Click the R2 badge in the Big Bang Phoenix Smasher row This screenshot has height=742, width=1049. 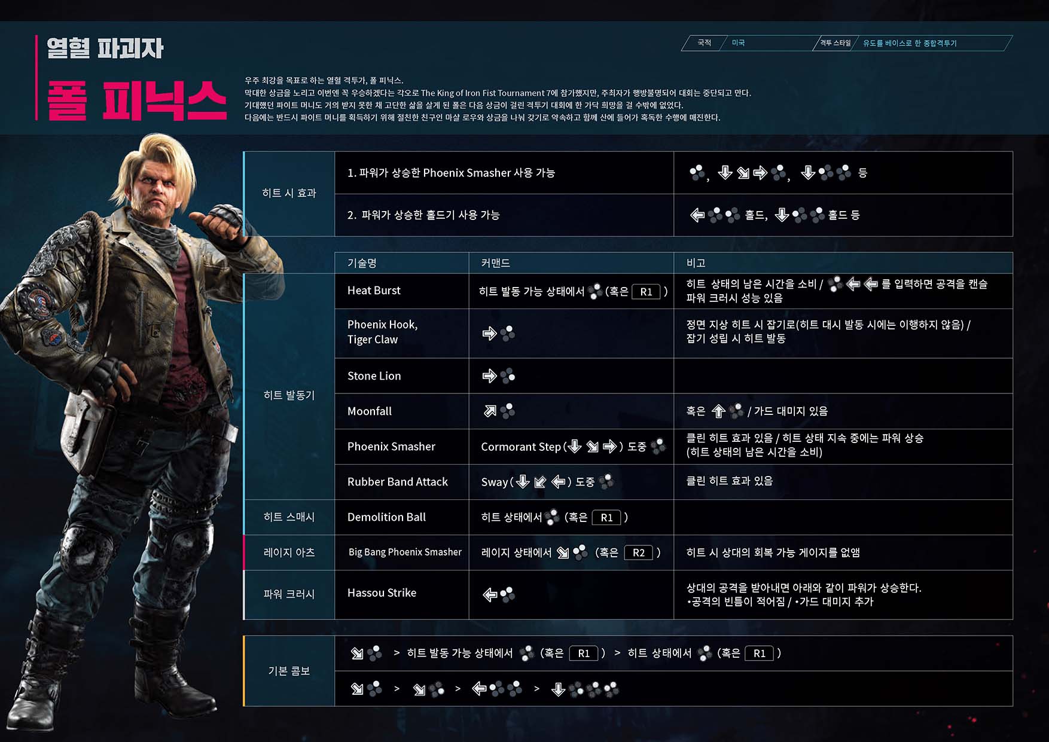(638, 553)
